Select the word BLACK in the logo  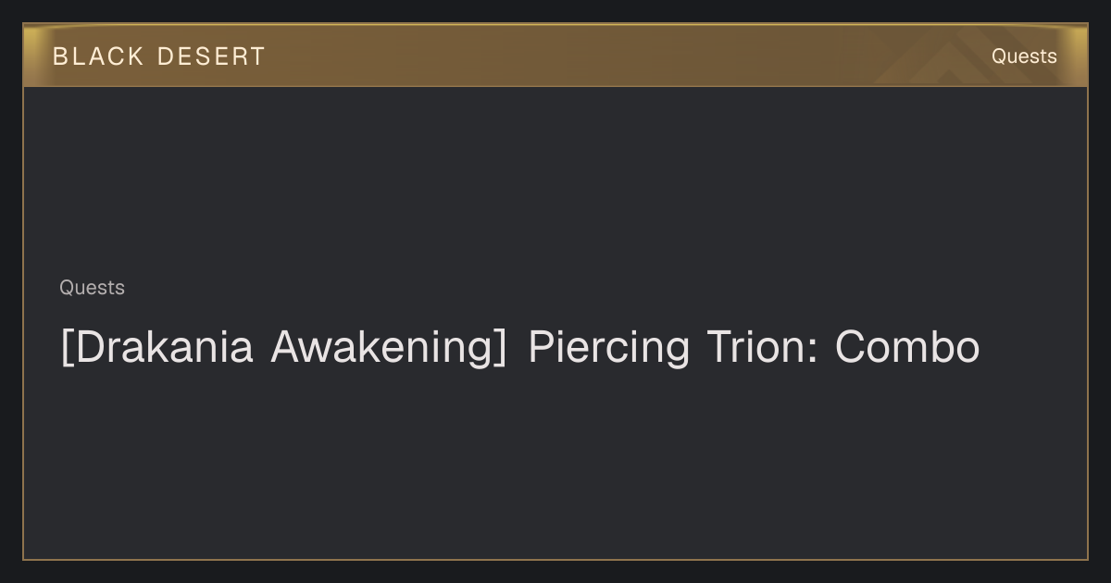98,56
